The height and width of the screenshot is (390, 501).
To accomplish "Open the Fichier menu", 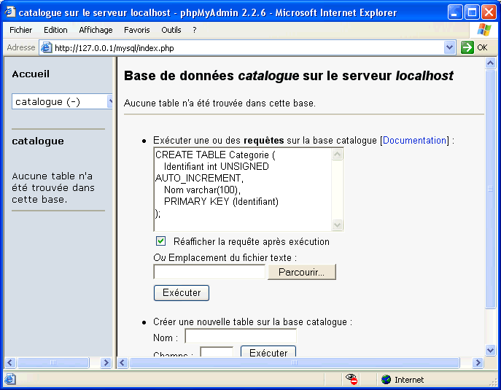I will 20,30.
